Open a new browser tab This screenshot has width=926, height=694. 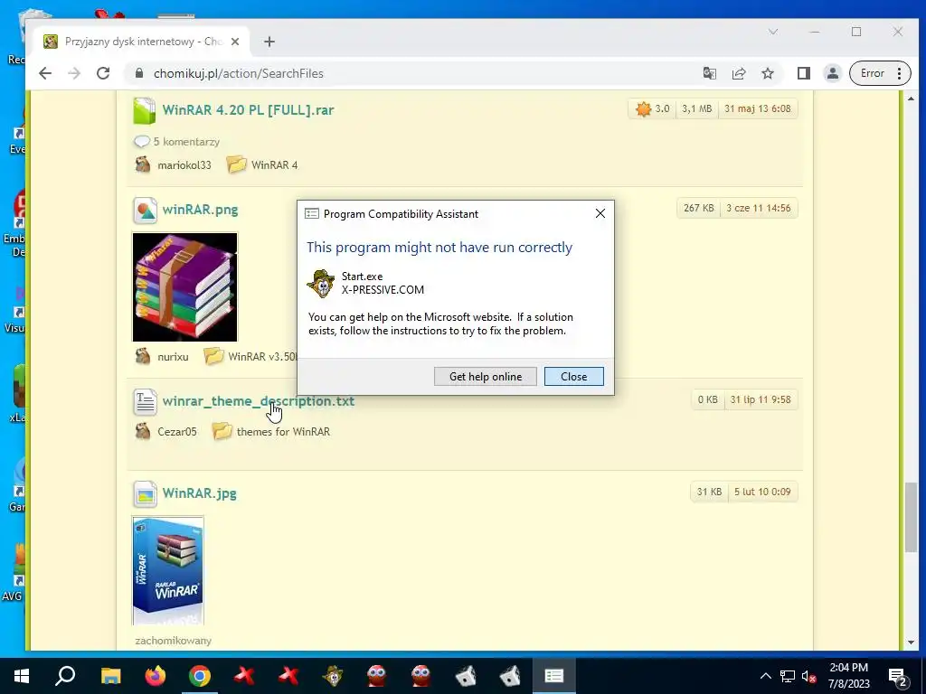click(x=269, y=42)
